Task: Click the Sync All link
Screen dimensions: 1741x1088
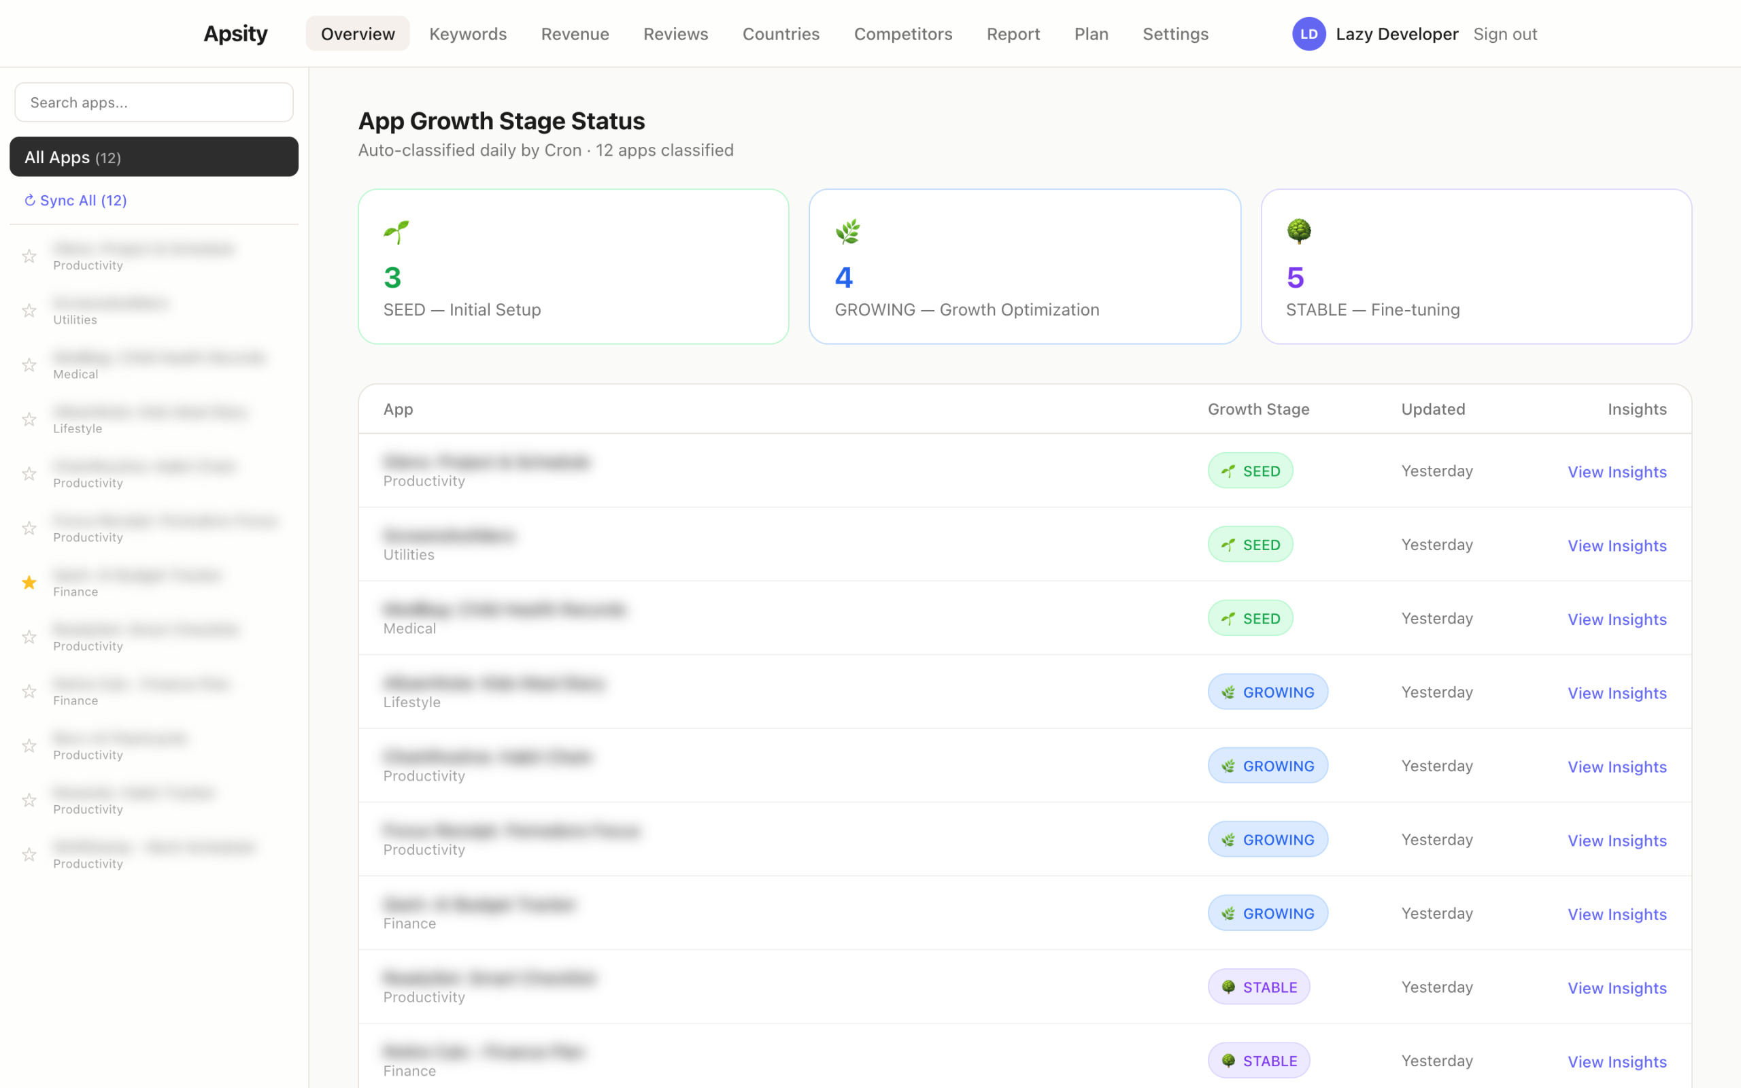Action: click(84, 200)
